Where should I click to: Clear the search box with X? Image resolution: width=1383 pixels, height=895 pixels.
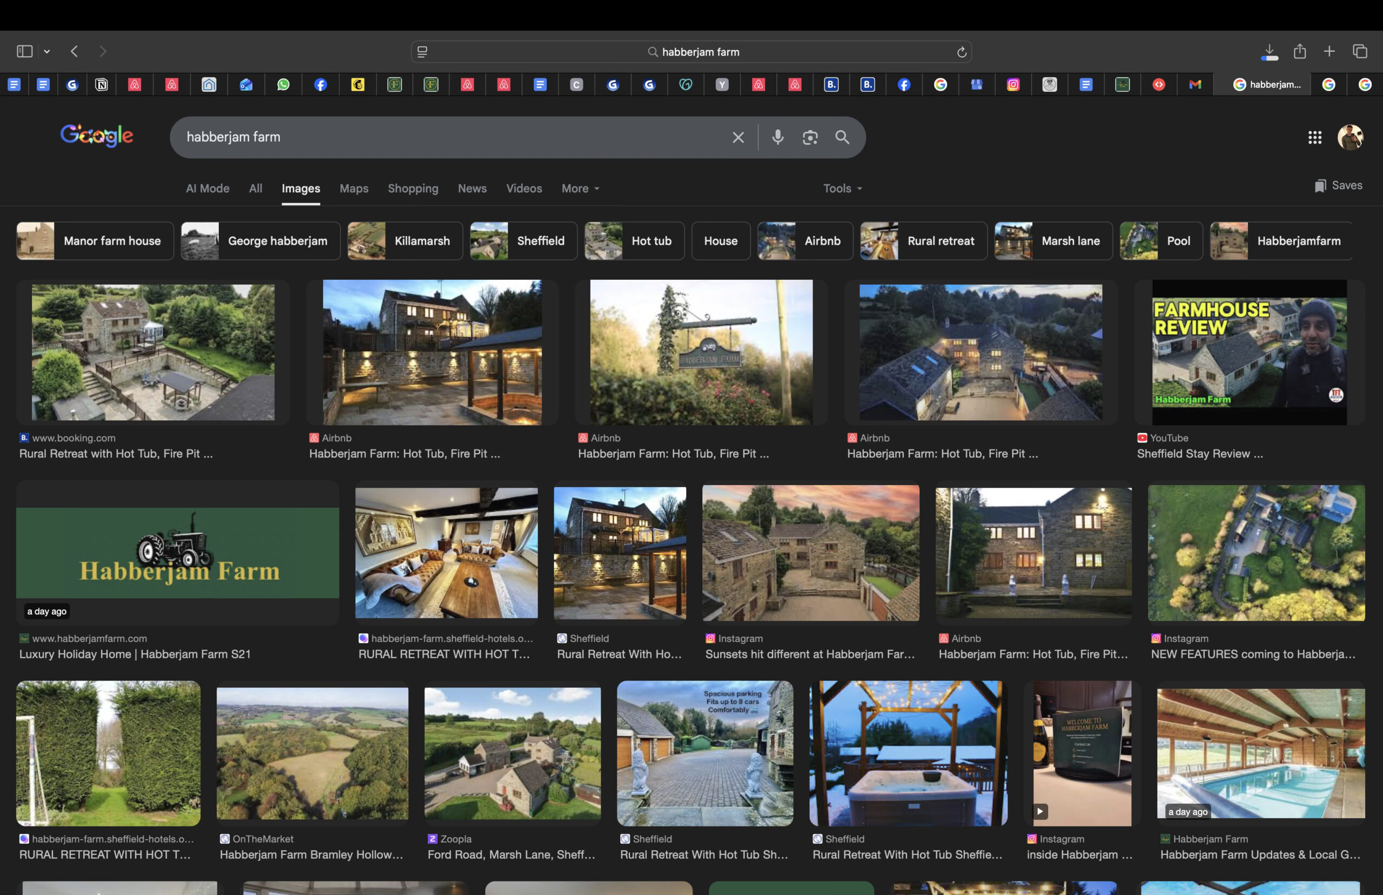point(738,137)
